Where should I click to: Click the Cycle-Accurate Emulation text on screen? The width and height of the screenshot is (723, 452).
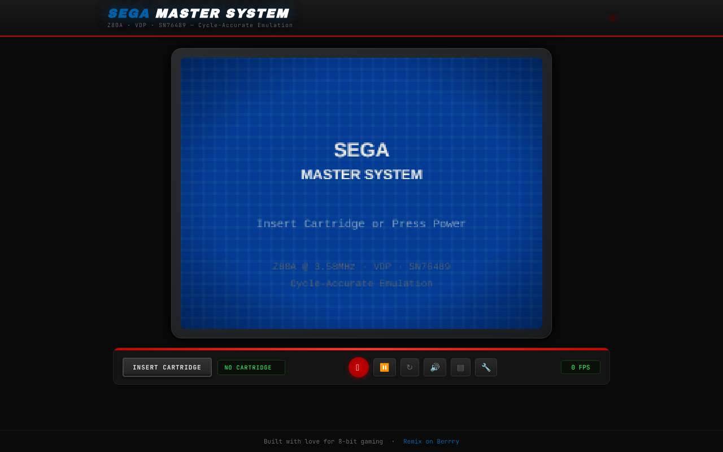tap(361, 283)
